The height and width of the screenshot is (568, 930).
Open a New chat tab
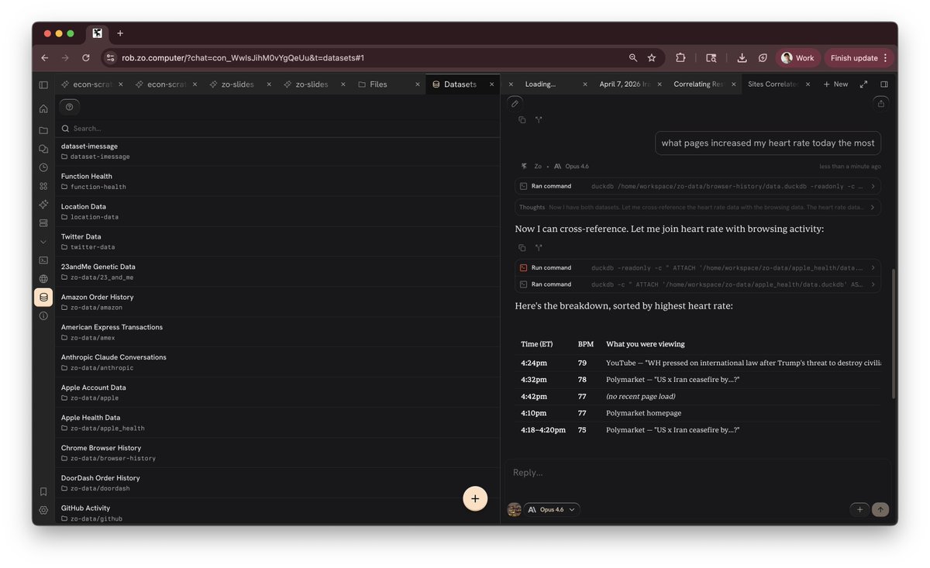point(835,84)
